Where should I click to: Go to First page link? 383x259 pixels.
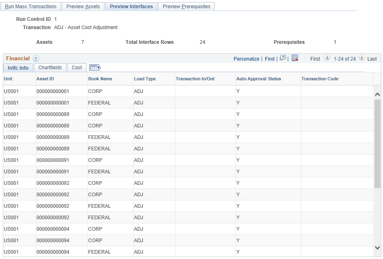(x=315, y=59)
